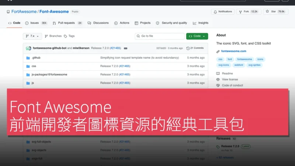Open the .github row commit message
295x166 pixels.
click(139, 58)
